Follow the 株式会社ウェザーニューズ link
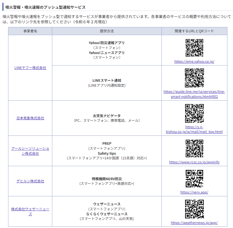The image size is (233, 228). pyautogui.click(x=30, y=212)
